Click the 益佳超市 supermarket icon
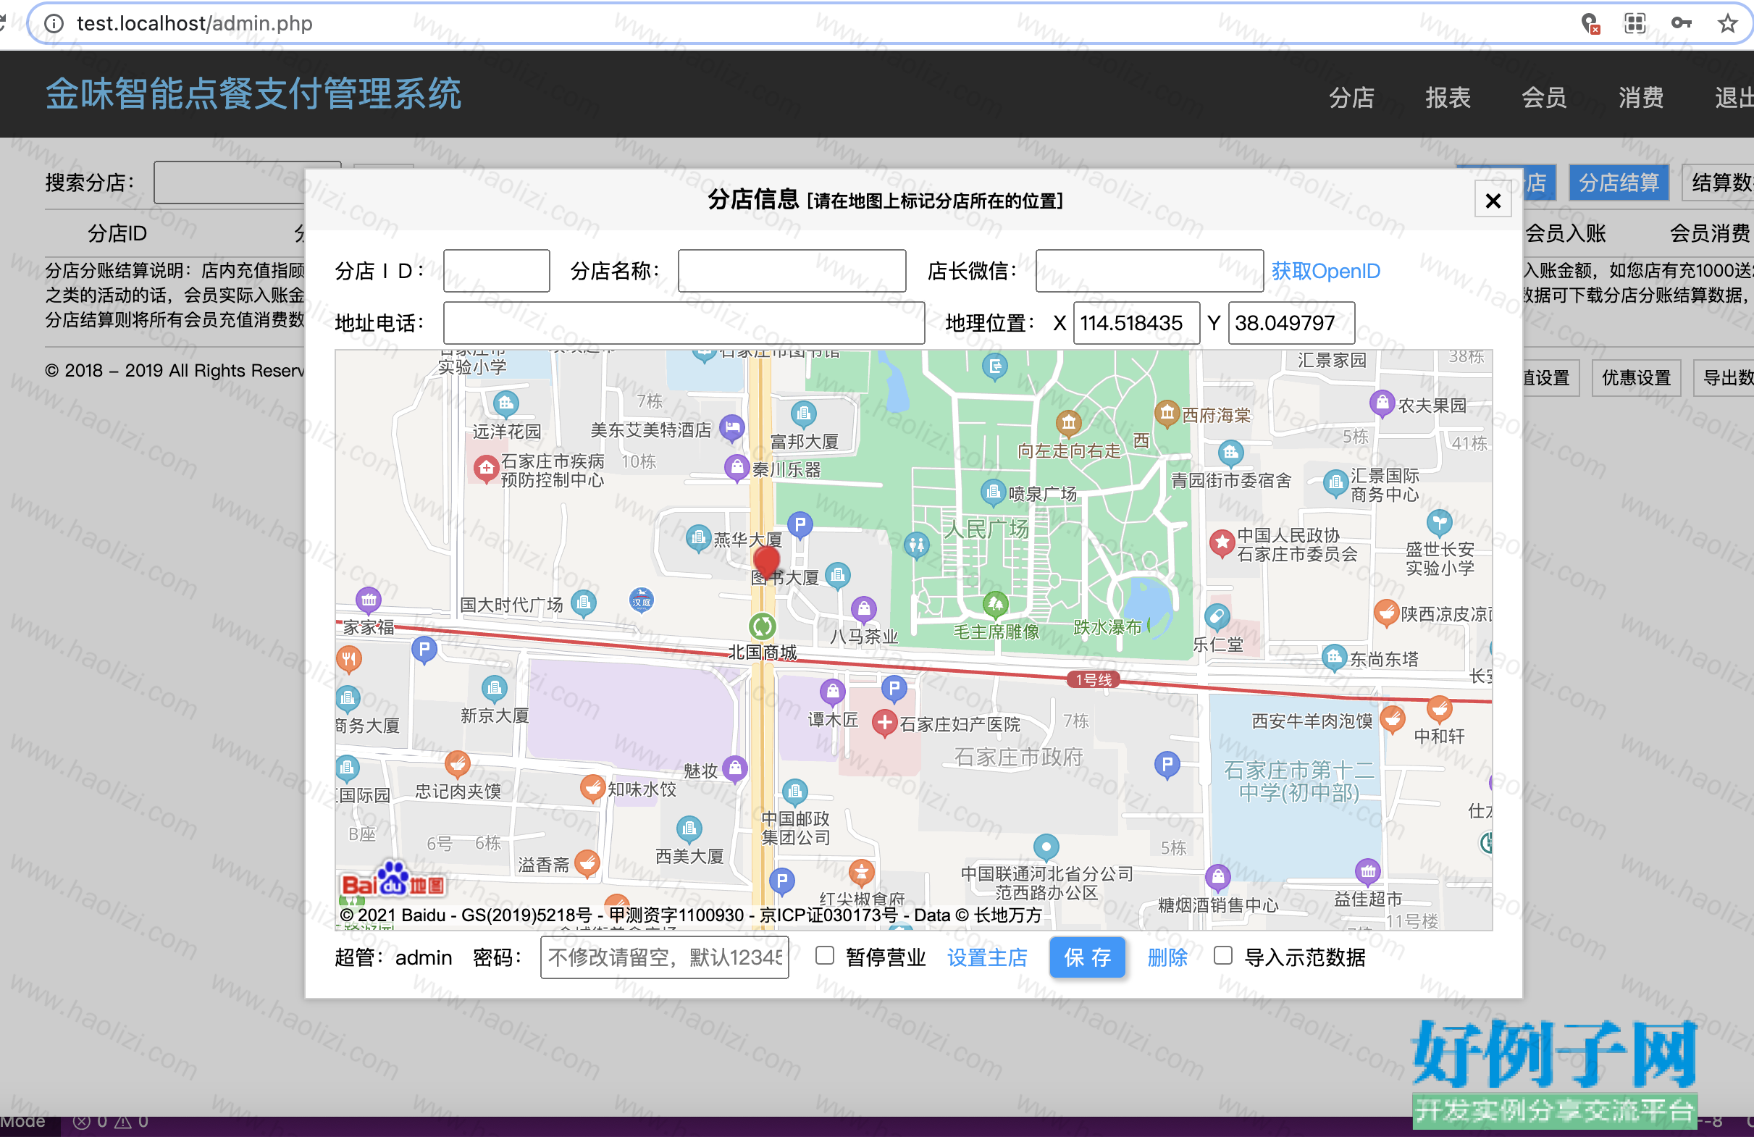 coord(1368,873)
